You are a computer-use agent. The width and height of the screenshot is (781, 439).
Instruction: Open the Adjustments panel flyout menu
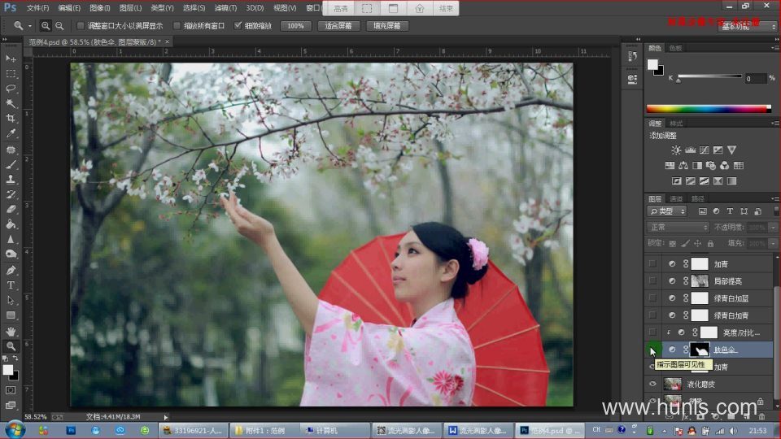pyautogui.click(x=774, y=123)
